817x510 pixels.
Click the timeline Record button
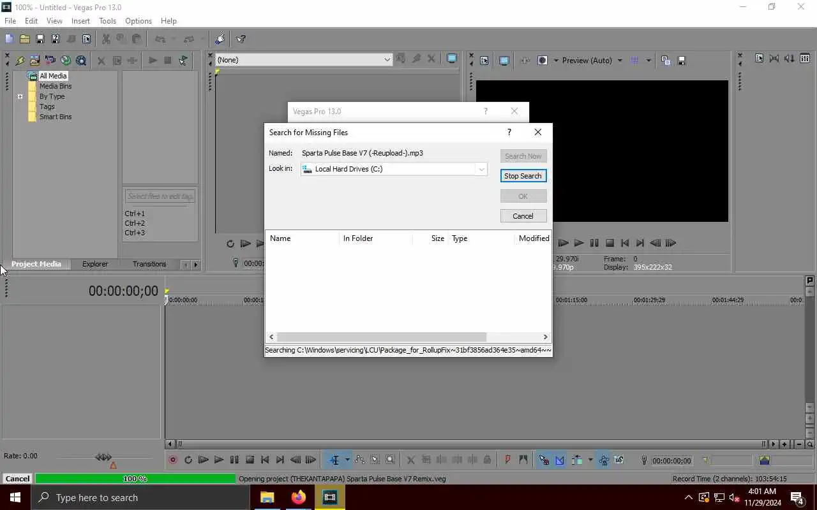(x=172, y=460)
